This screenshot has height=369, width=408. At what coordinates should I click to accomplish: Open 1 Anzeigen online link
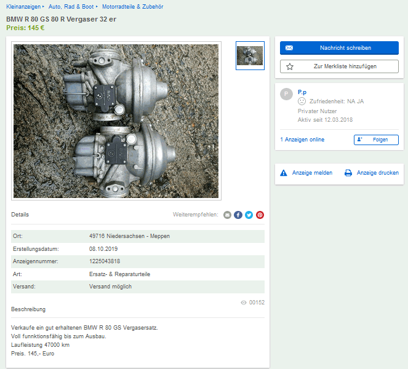[x=302, y=140]
